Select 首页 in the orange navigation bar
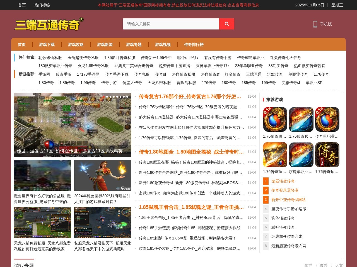357x267 pixels. [x=22, y=44]
